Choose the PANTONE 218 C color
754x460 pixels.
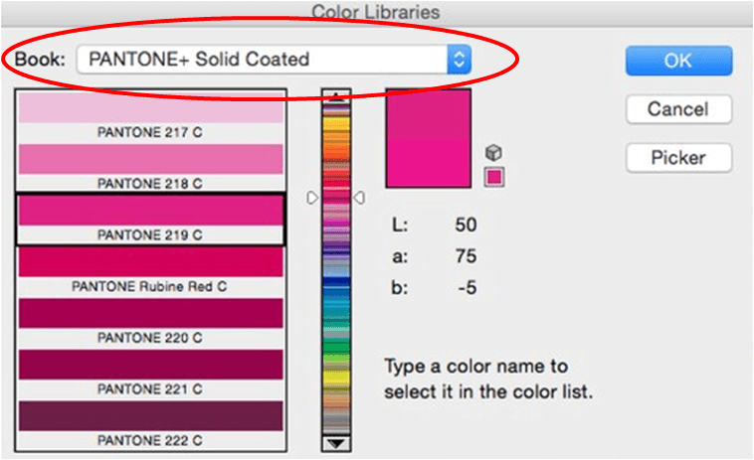tap(151, 159)
